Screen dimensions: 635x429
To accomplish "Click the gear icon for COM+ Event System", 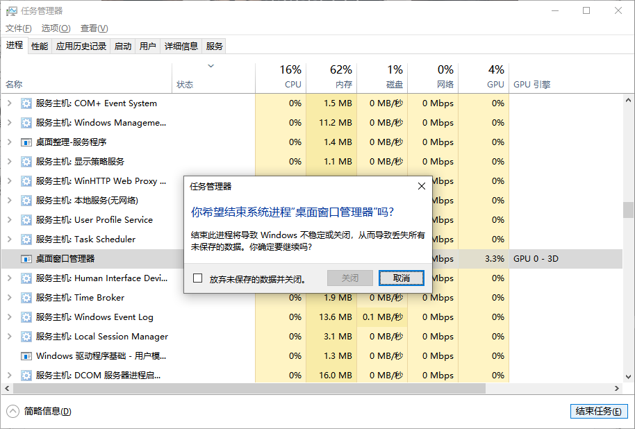I will click(x=26, y=103).
